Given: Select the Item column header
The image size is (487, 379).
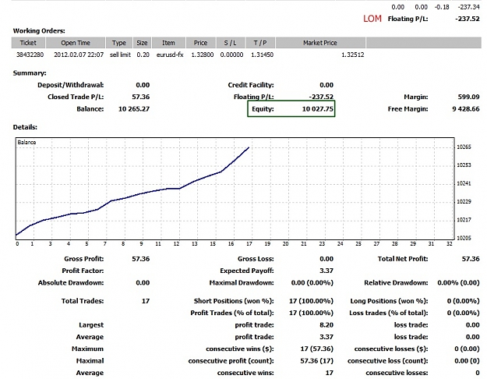Looking at the screenshot, I should (x=168, y=43).
